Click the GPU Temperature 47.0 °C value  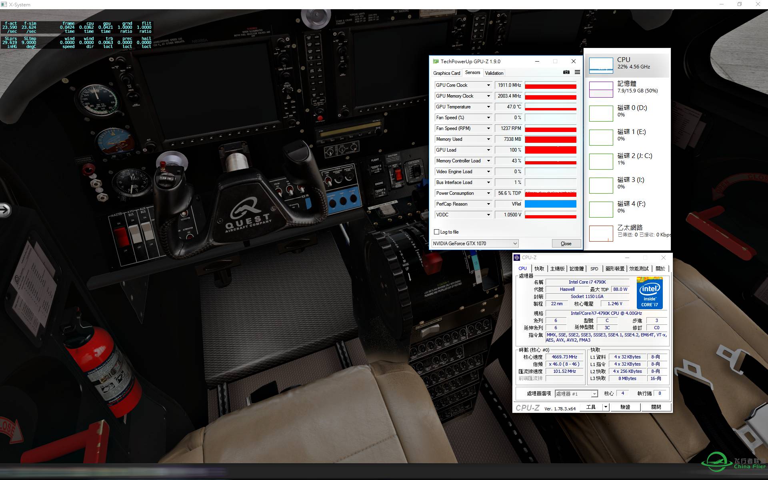tap(509, 107)
